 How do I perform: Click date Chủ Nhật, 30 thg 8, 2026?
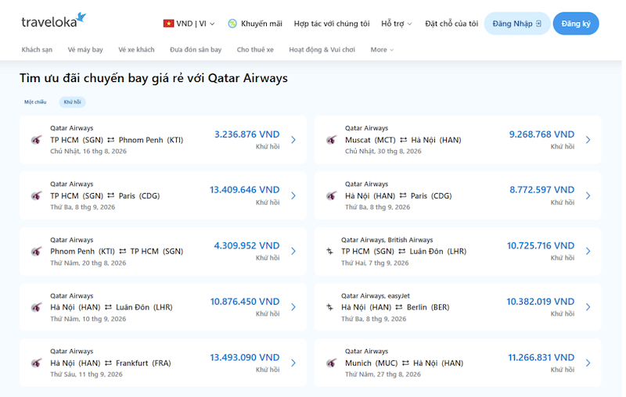pos(383,152)
